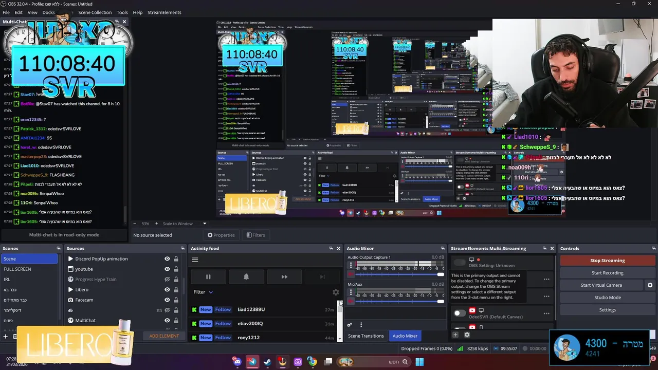The height and width of the screenshot is (370, 658).
Task: Open Filters for the selected source
Action: click(x=255, y=235)
